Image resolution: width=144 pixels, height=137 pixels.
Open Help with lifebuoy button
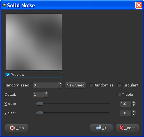pos(17,128)
